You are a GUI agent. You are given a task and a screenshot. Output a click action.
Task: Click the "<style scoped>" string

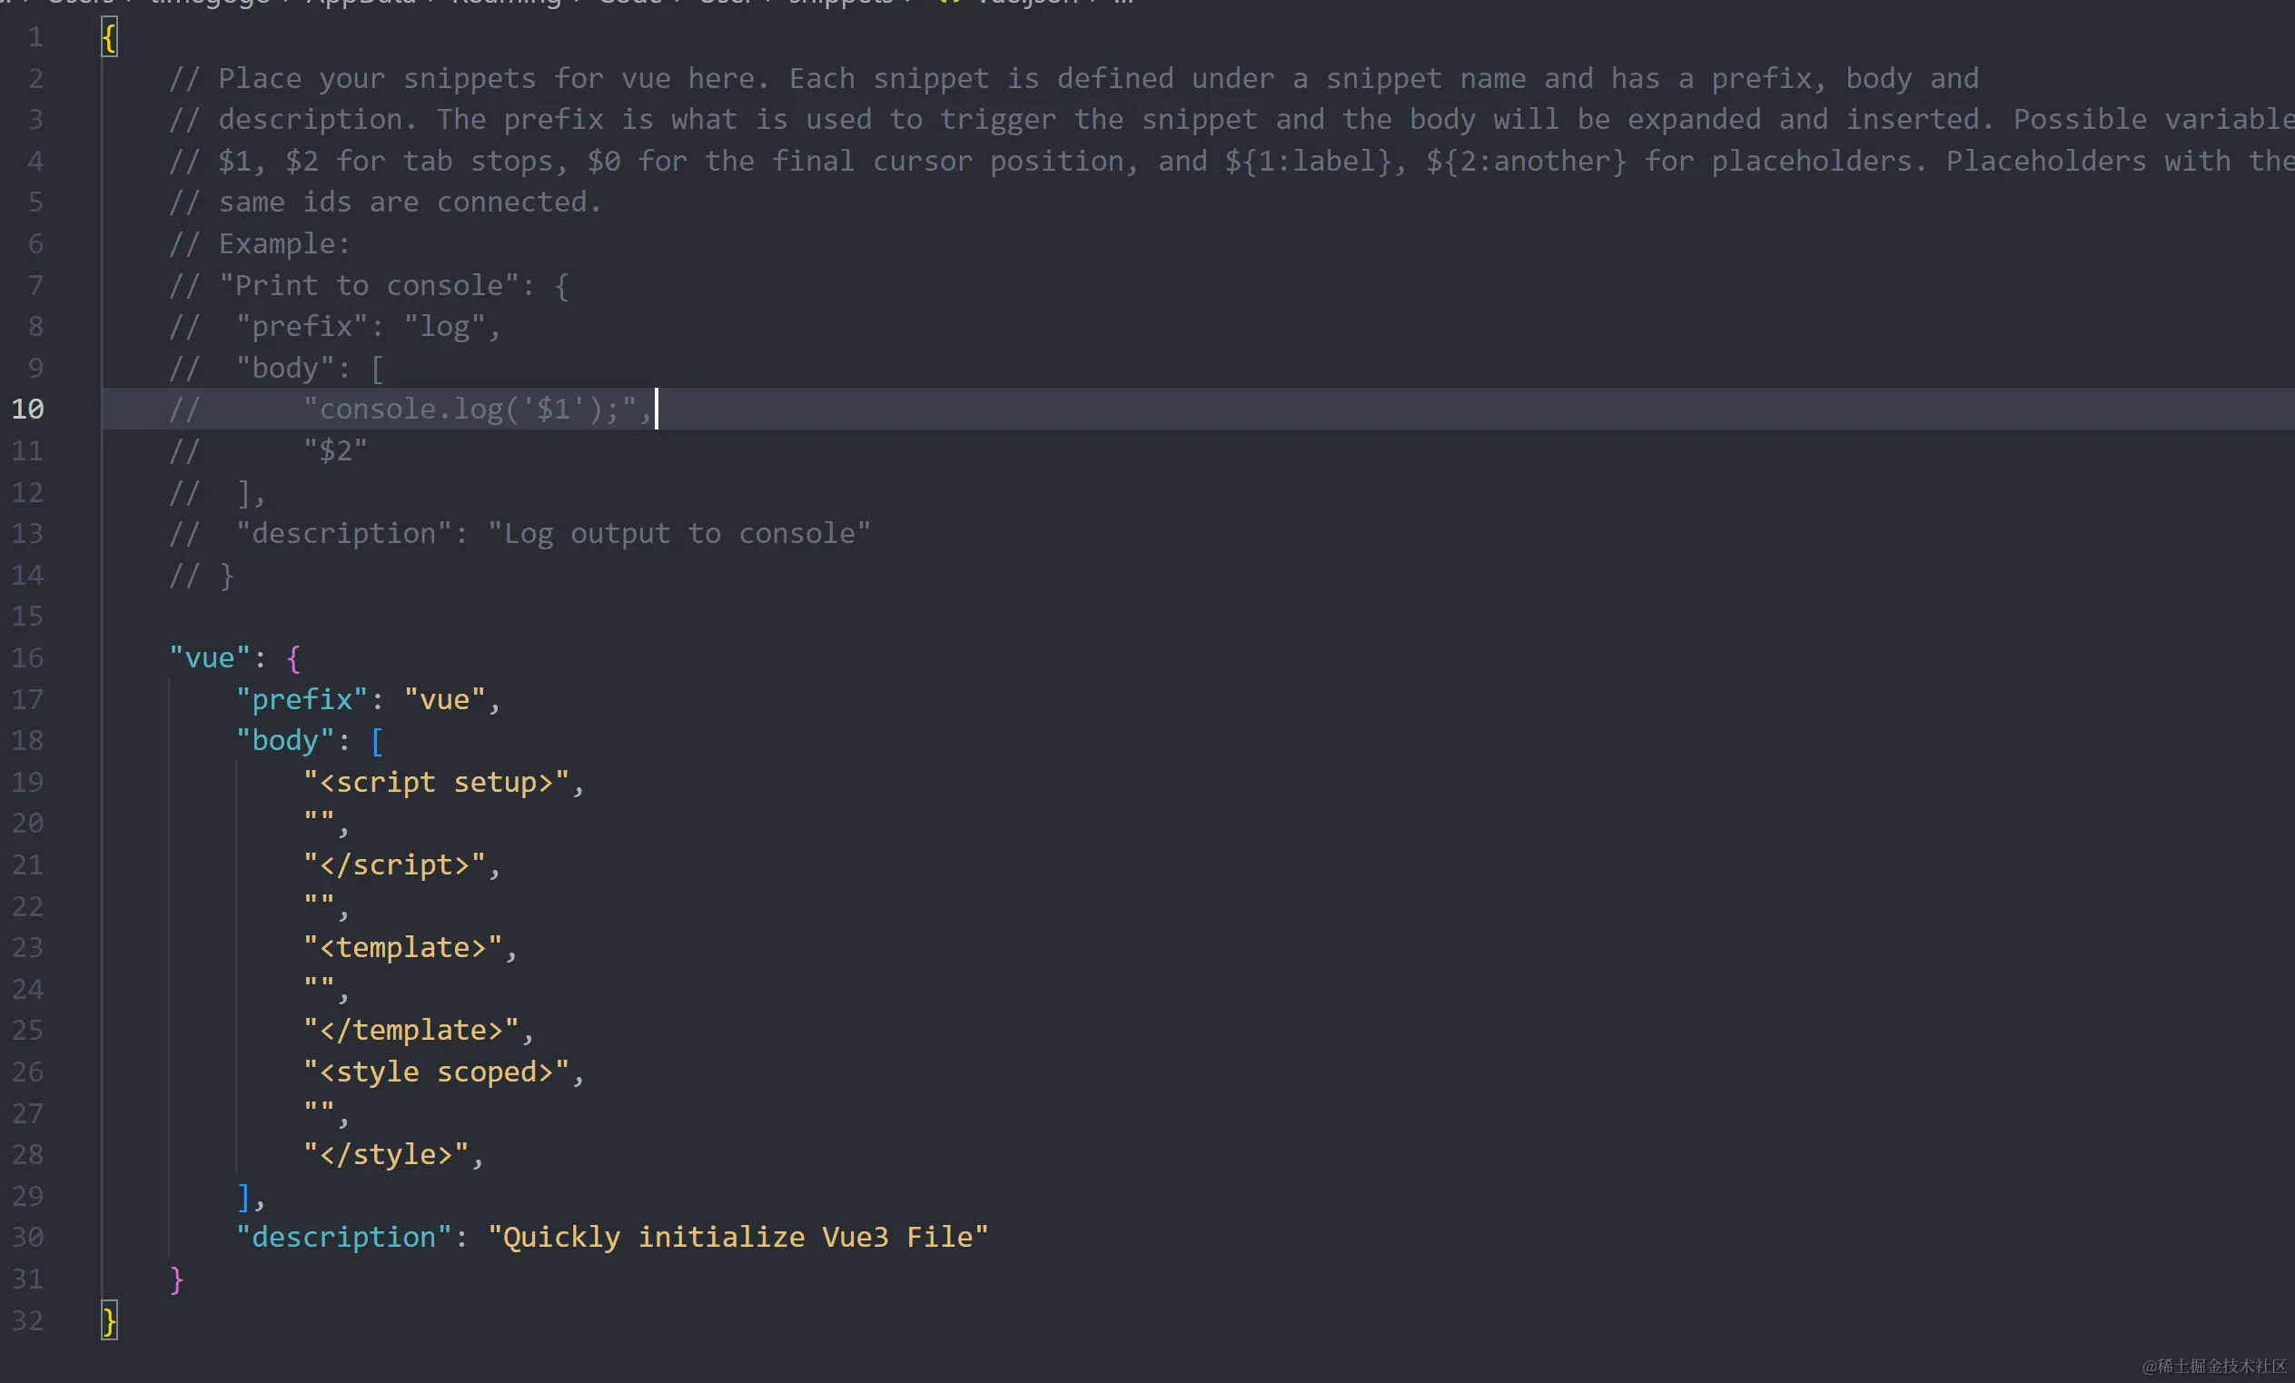436,1072
